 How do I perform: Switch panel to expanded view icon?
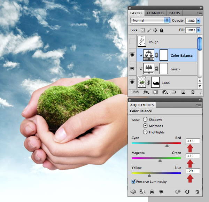tap(142, 192)
